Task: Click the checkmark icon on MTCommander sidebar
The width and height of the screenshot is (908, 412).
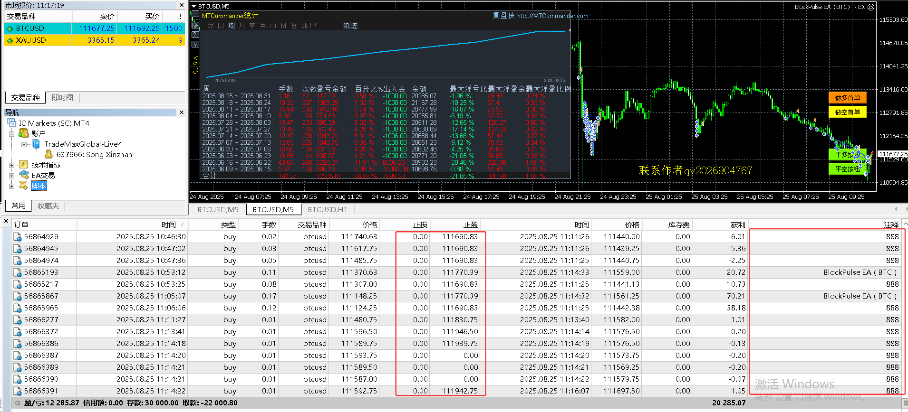Action: coord(195,44)
